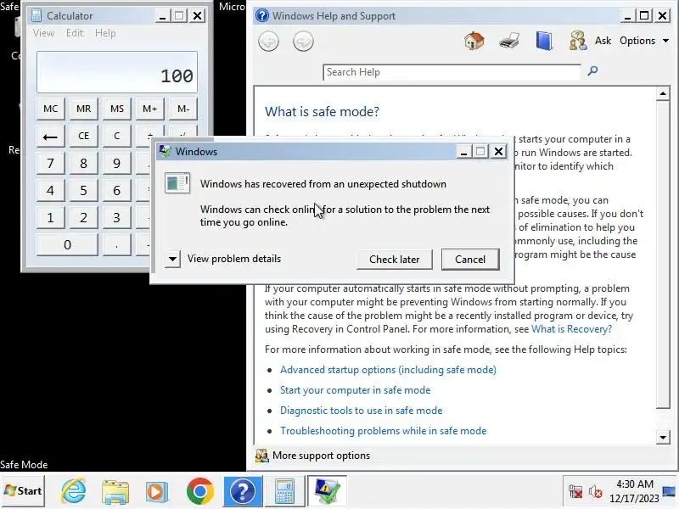Screen dimensions: 679x509
Task: Click MS memory store button
Action: click(117, 109)
